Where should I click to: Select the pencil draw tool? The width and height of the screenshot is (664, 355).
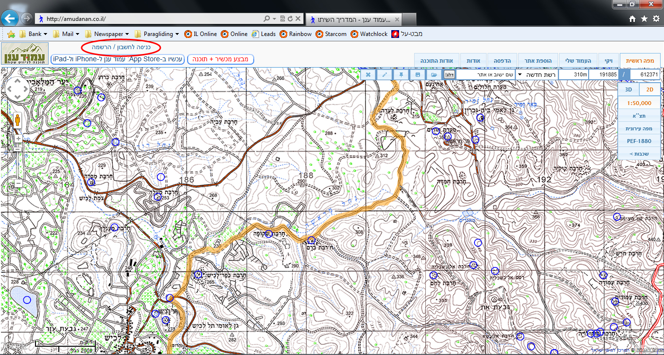pyautogui.click(x=384, y=74)
